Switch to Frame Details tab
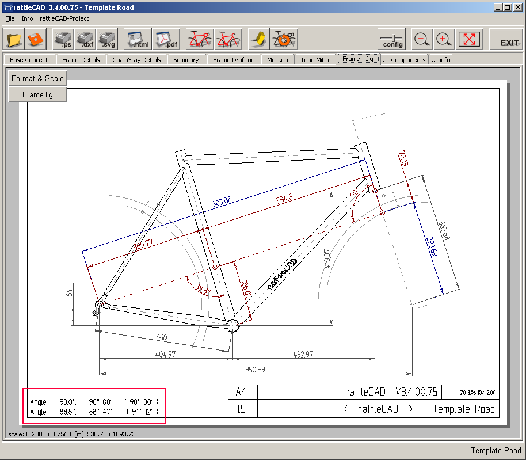526x460 pixels. (81, 60)
